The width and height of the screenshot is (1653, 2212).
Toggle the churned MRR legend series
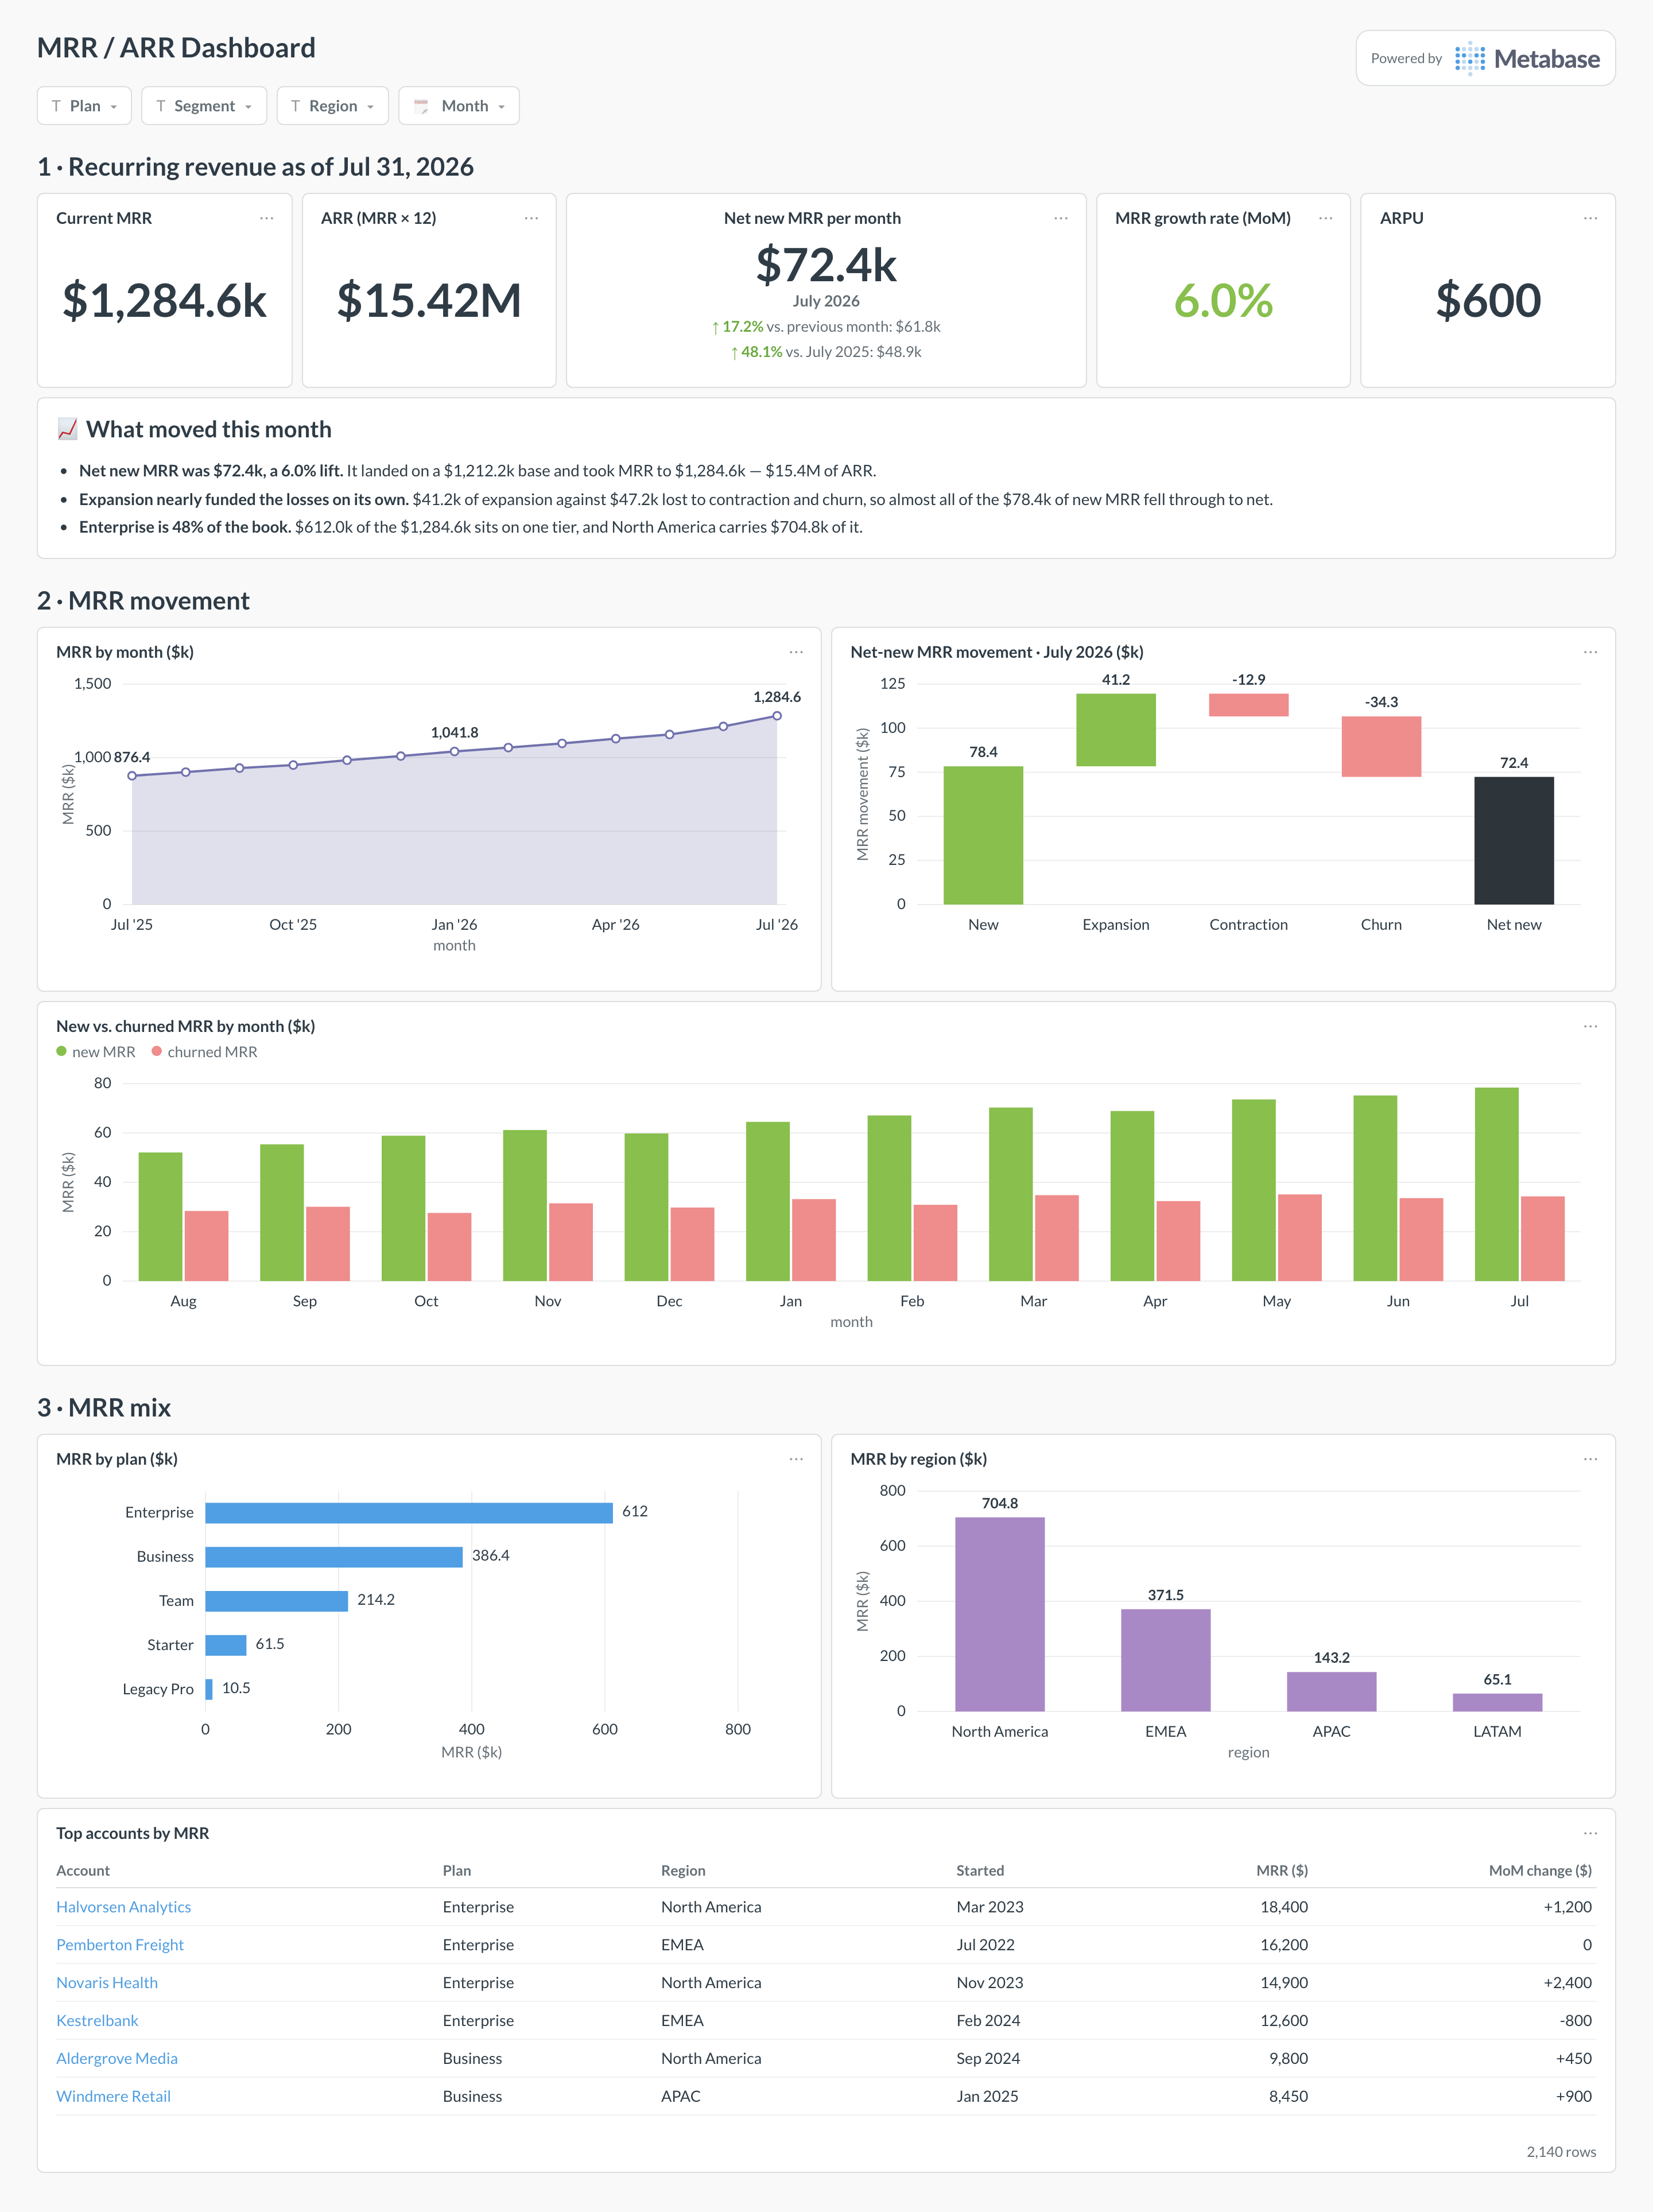click(x=205, y=1052)
